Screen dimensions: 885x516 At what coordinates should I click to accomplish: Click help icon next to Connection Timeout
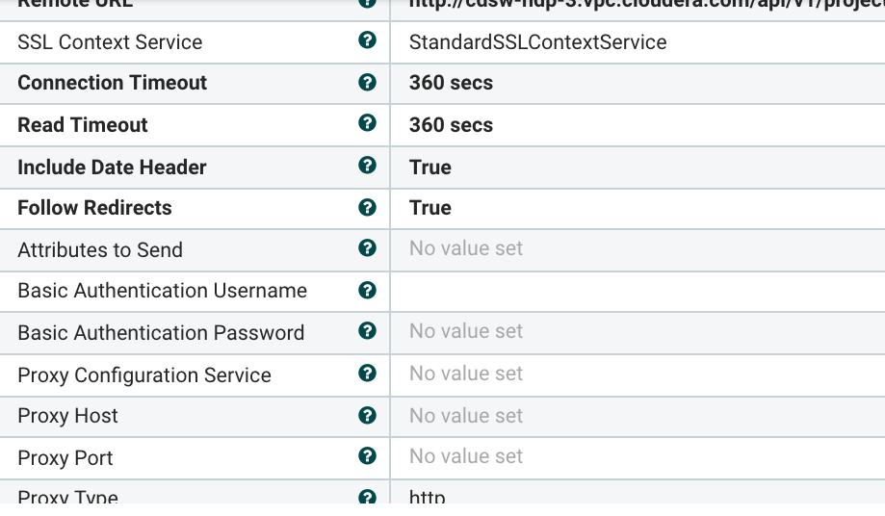[x=367, y=82]
